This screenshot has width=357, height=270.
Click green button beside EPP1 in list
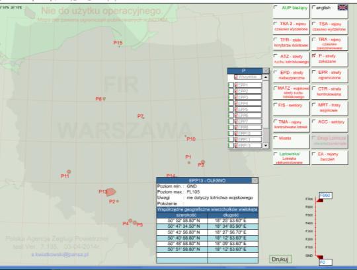pos(231,85)
